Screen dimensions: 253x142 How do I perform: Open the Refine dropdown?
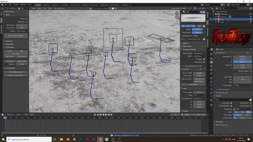pyautogui.click(x=22, y=31)
